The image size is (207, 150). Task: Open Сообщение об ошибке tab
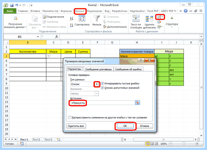128,69
